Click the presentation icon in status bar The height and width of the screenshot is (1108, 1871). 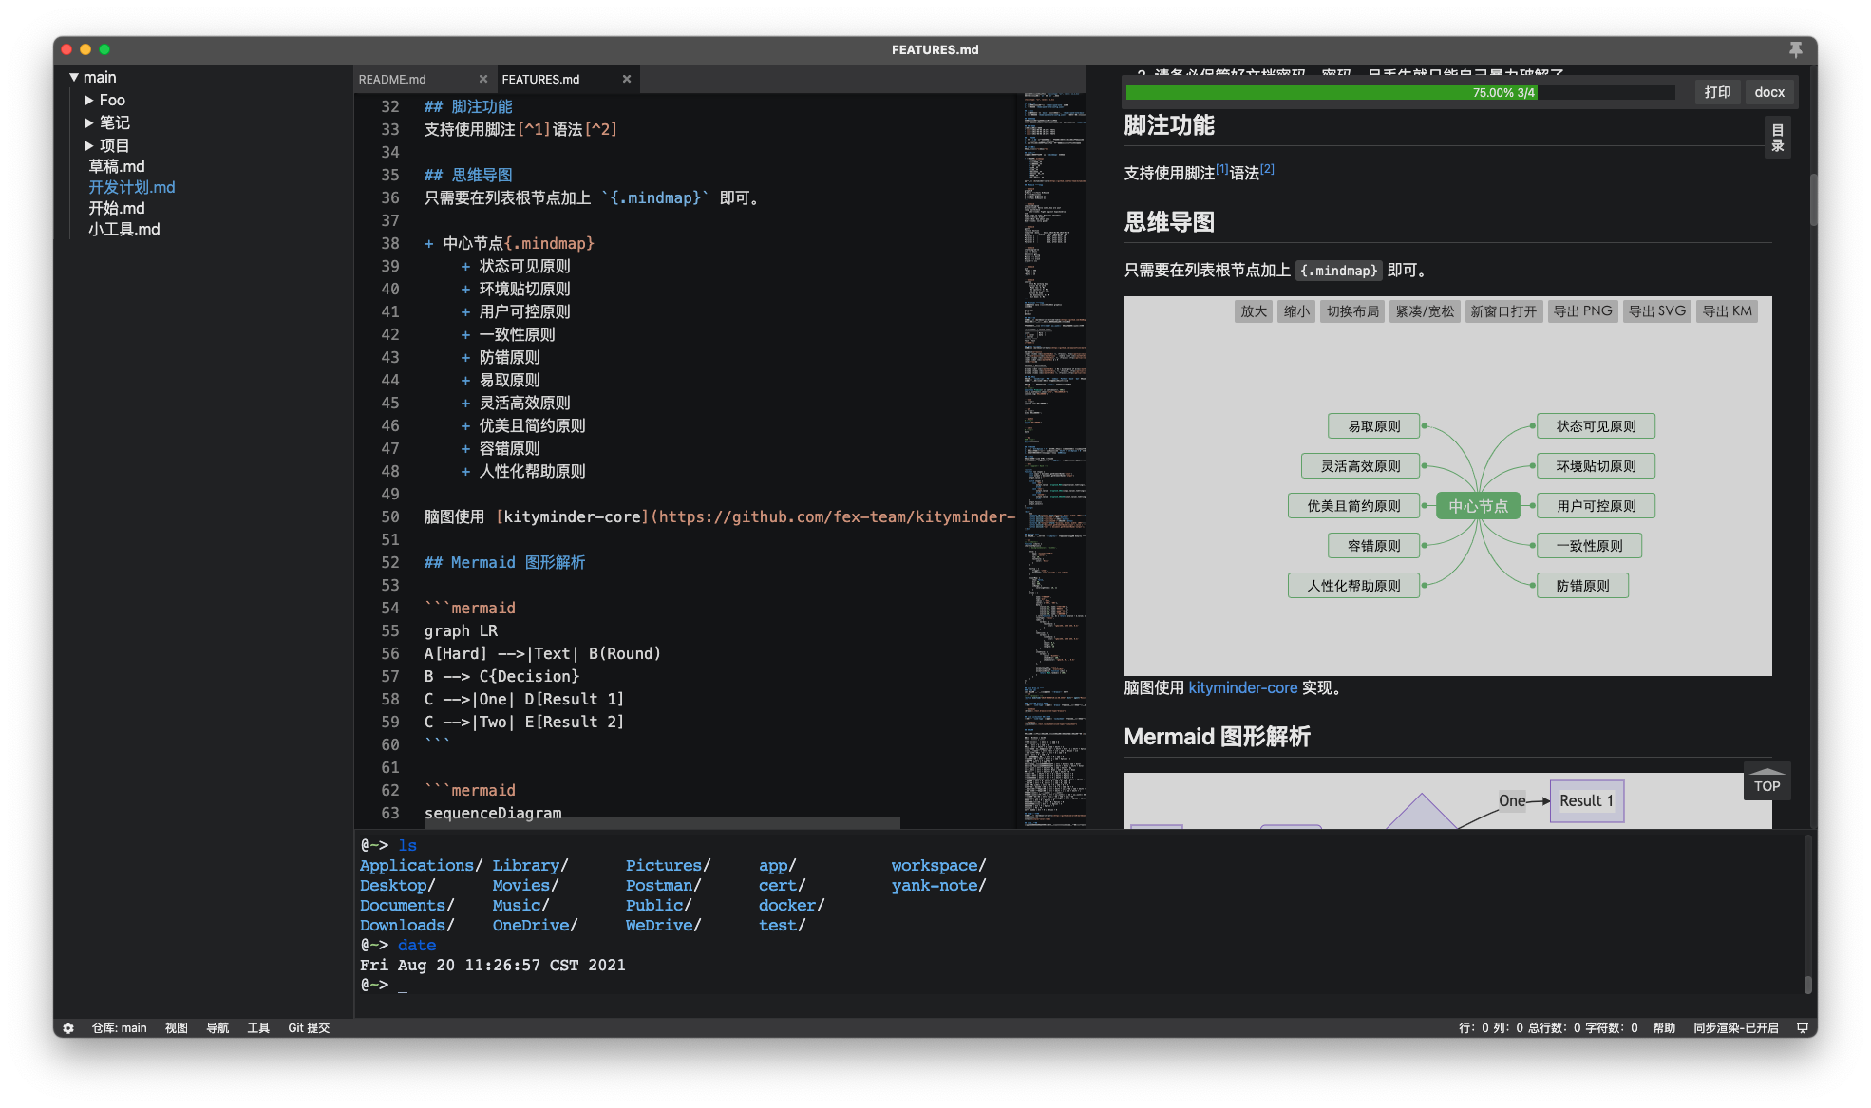(1802, 1027)
